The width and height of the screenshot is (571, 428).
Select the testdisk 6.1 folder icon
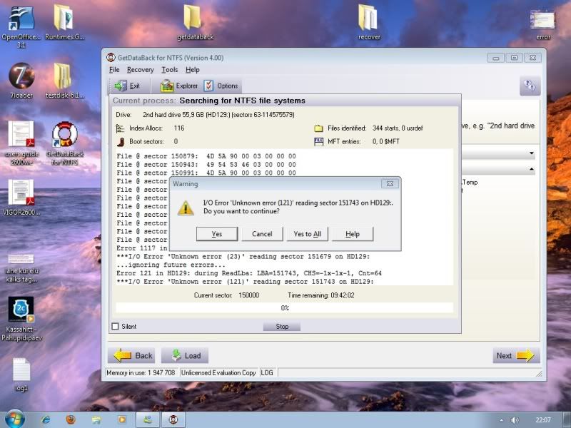tap(64, 81)
